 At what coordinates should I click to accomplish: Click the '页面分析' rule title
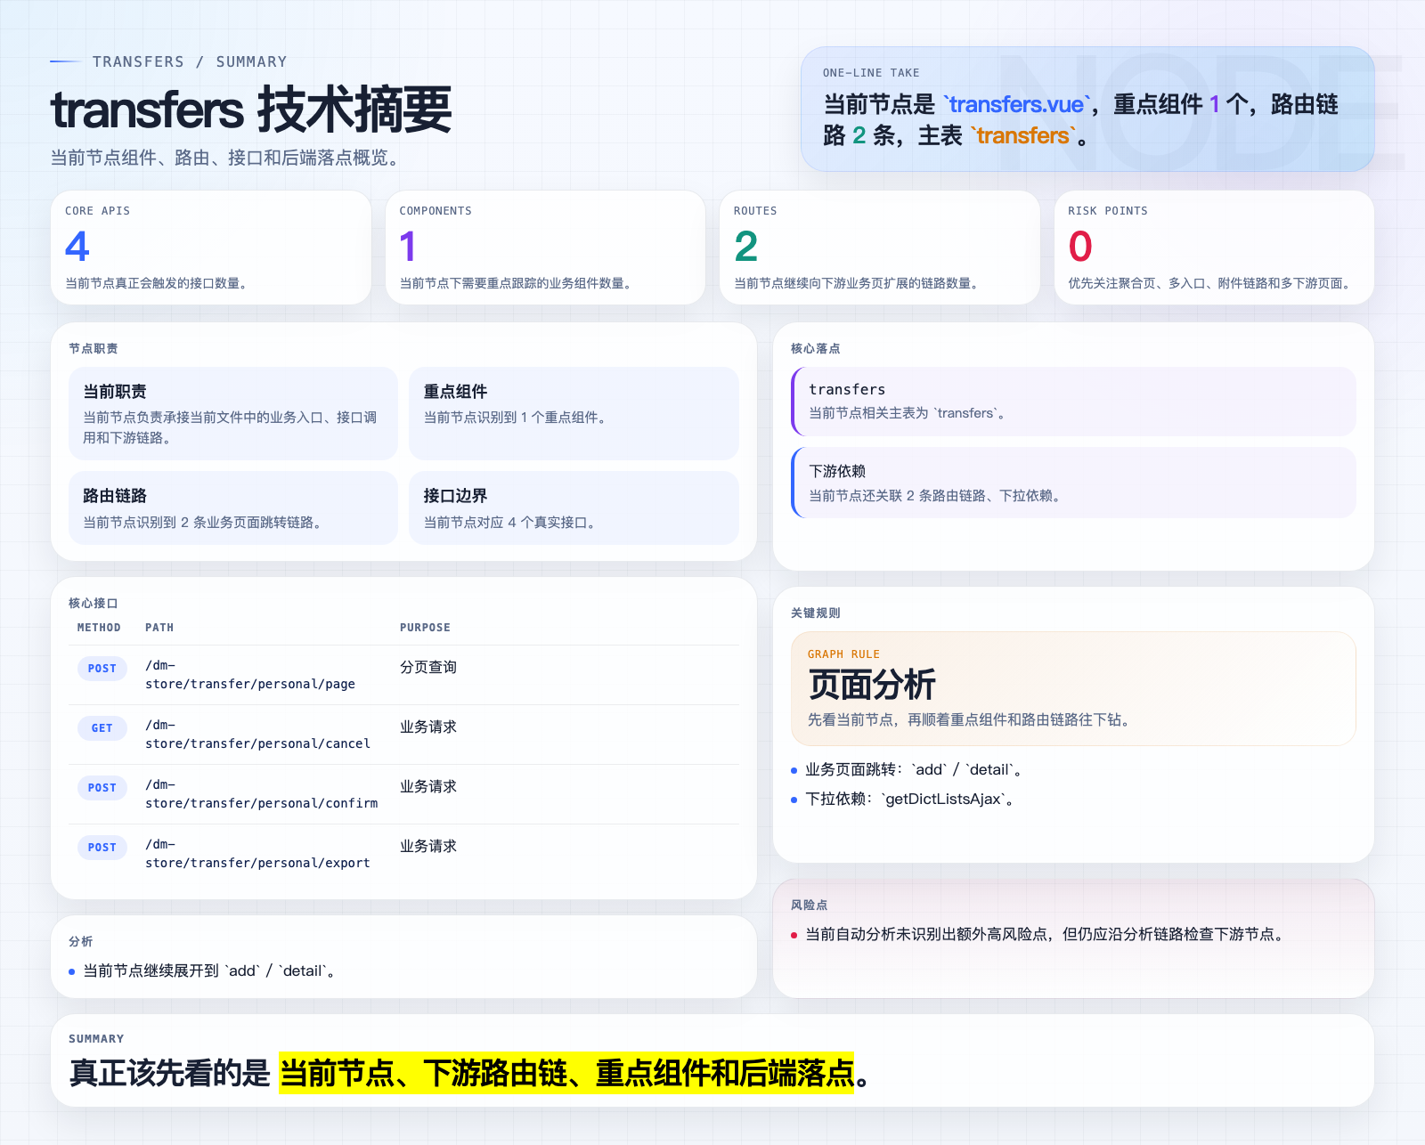coord(872,685)
